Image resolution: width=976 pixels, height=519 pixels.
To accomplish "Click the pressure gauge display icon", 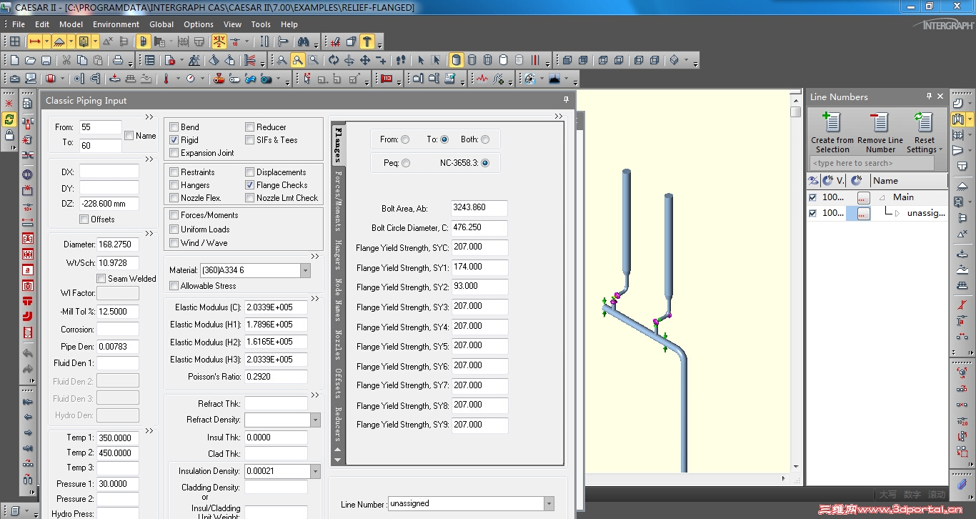I will 191,79.
